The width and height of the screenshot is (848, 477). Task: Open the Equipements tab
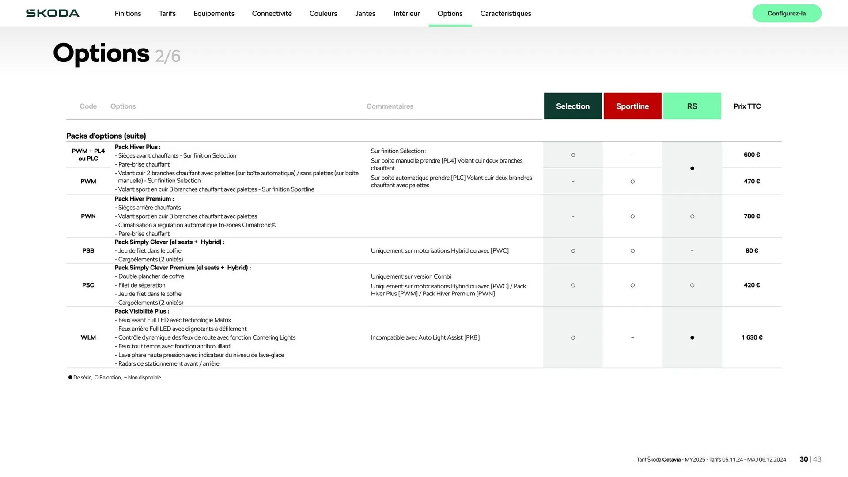tap(214, 14)
